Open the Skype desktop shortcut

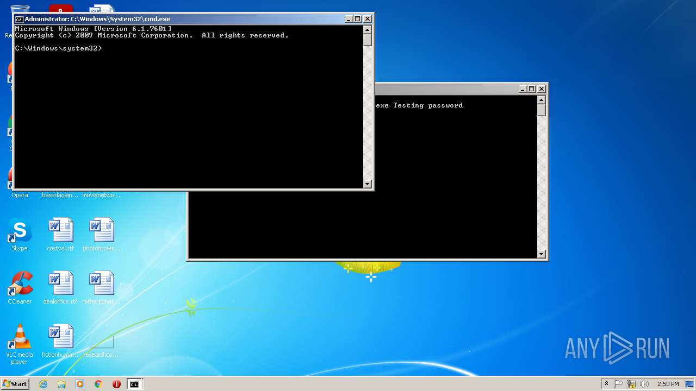(x=20, y=235)
